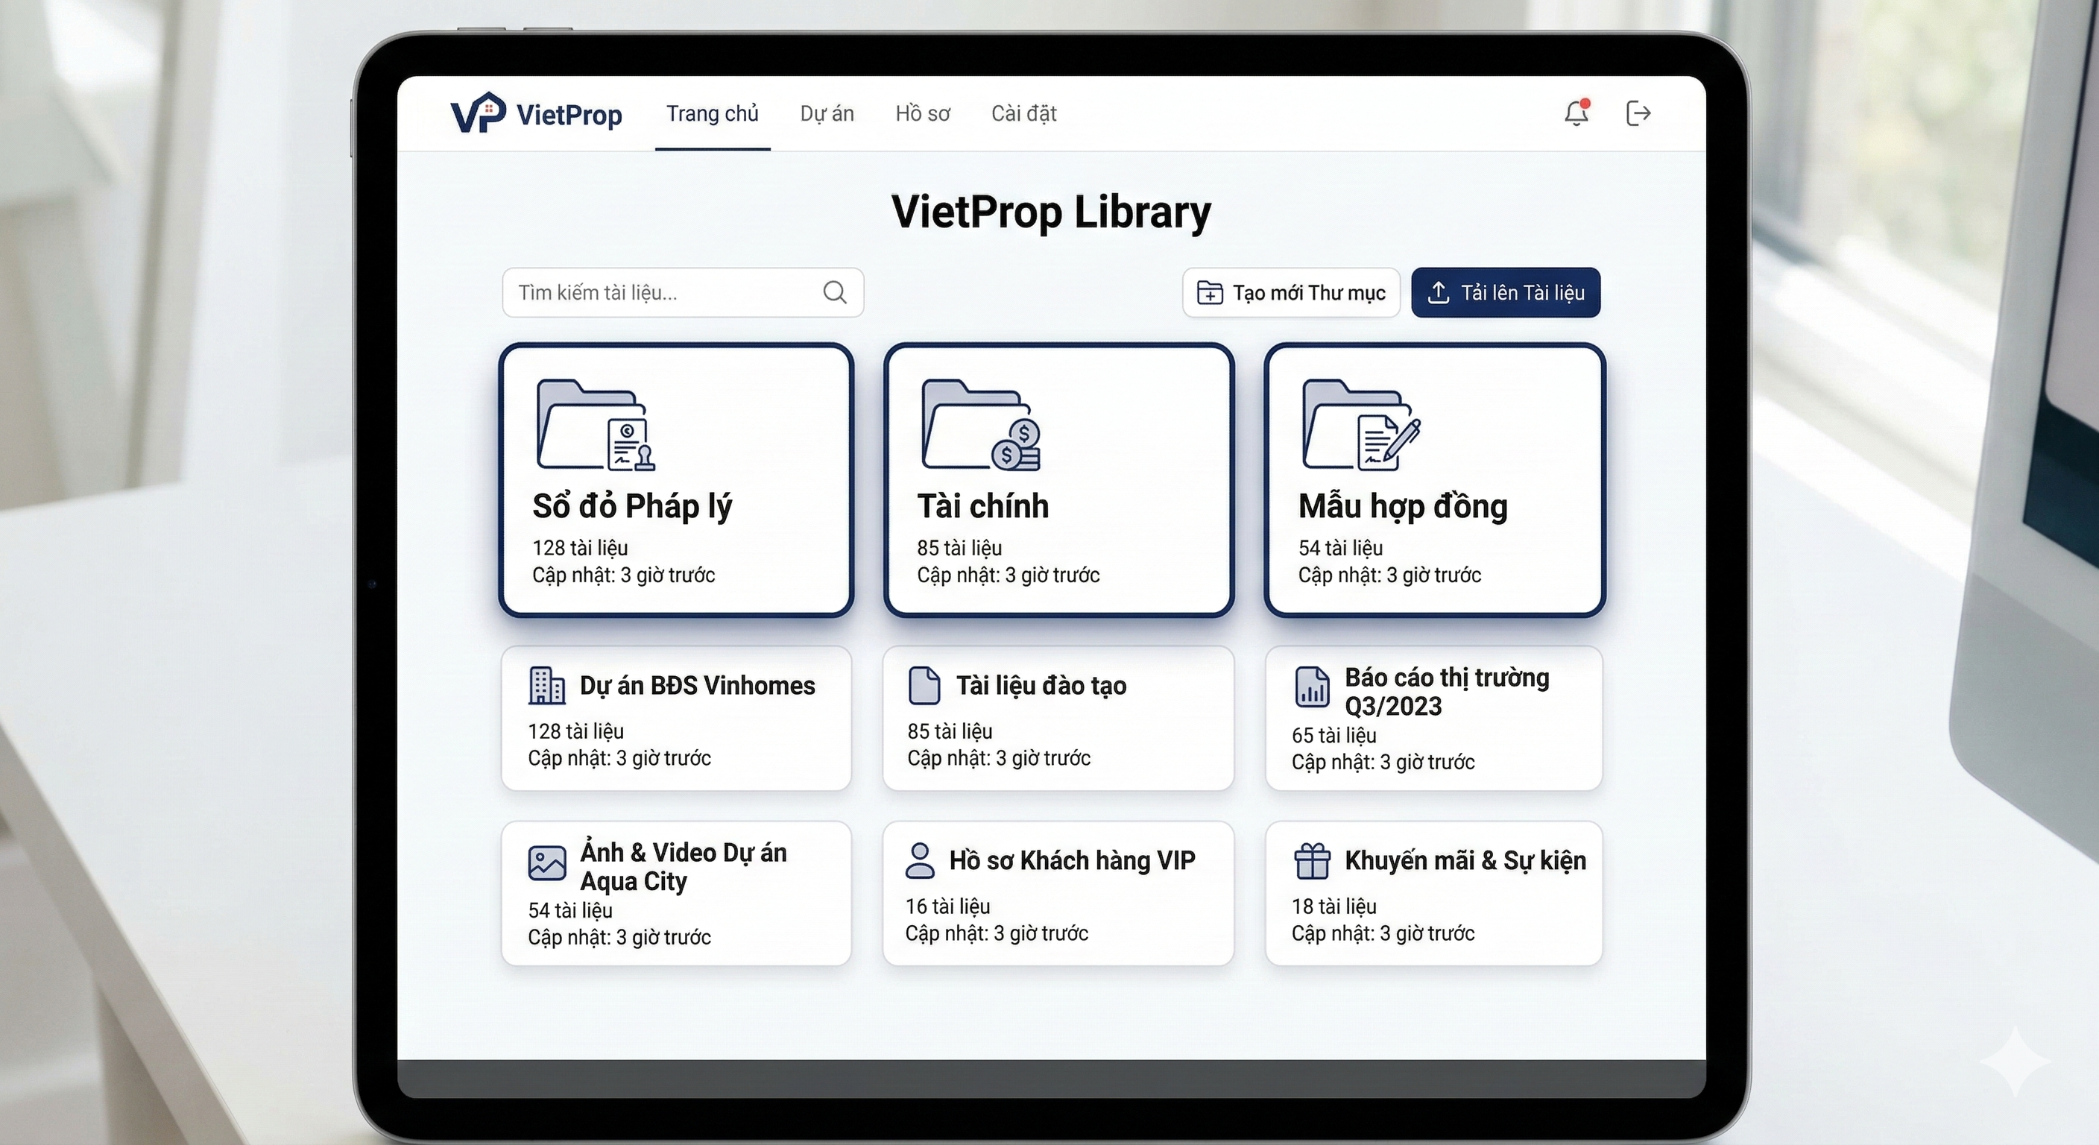Select the Trang chủ tab
This screenshot has height=1145, width=2099.
(x=712, y=113)
